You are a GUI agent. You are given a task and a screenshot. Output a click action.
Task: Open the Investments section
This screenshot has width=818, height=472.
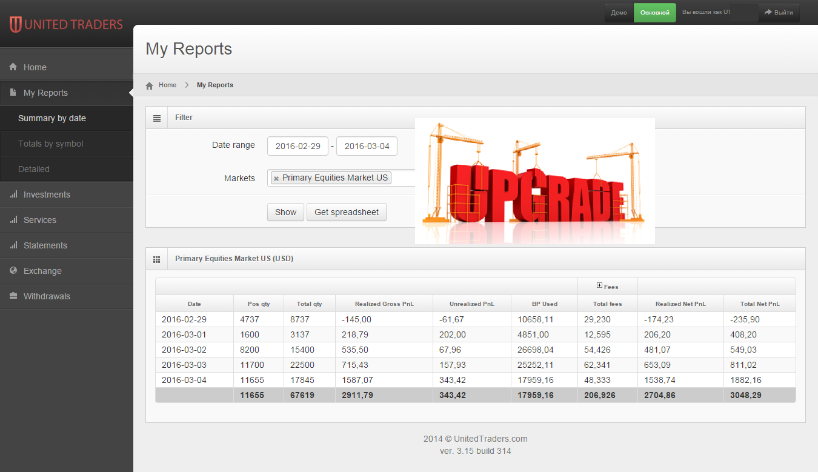67,194
